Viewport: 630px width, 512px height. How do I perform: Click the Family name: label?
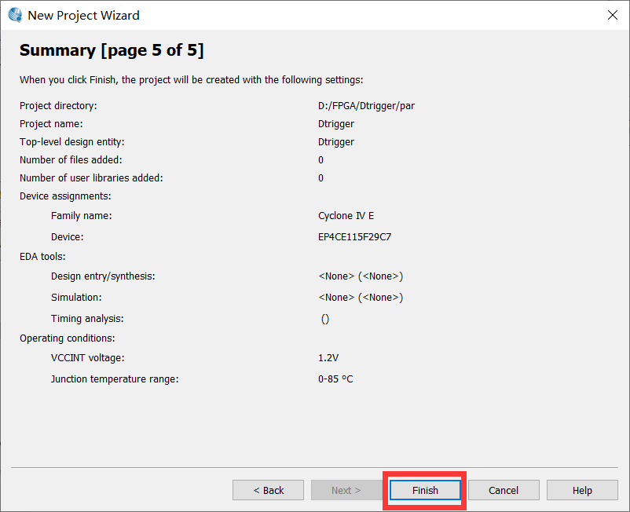pos(81,216)
